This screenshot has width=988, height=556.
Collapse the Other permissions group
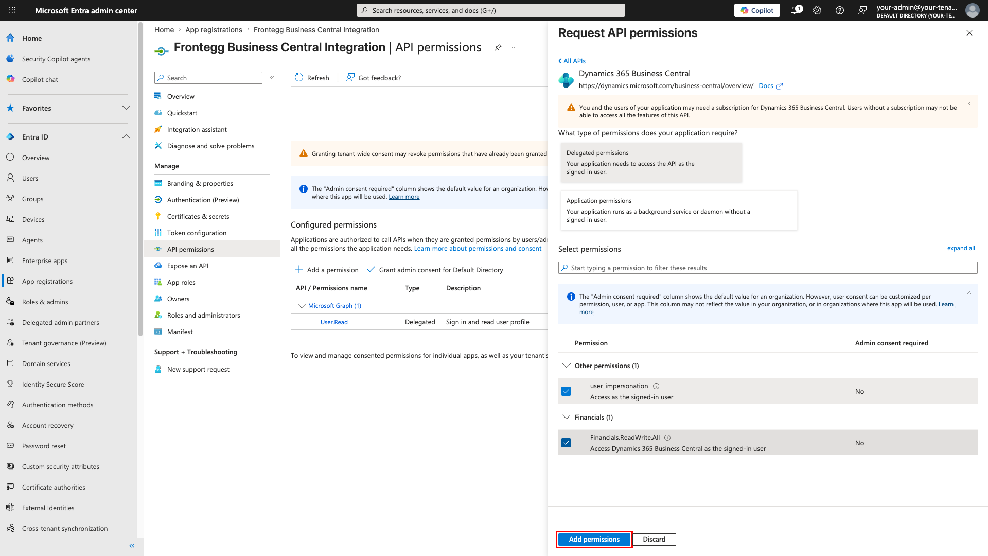click(x=567, y=366)
